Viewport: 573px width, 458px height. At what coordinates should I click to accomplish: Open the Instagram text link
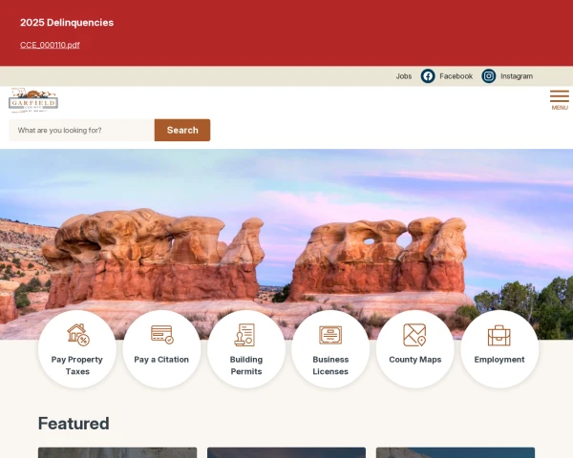[x=517, y=76]
